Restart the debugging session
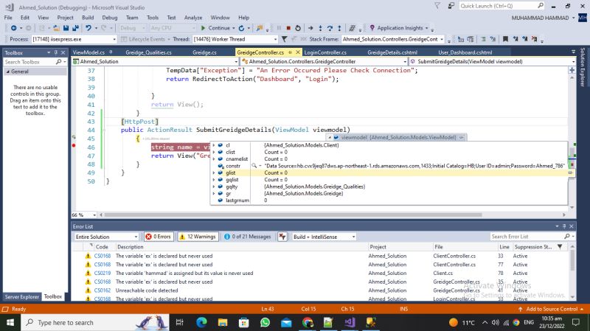Screen dimensions: 590x331 [298, 28]
